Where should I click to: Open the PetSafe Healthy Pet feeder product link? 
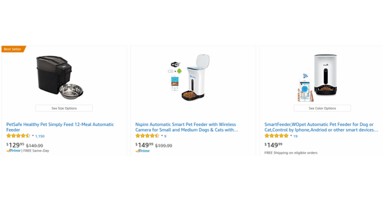click(x=60, y=127)
